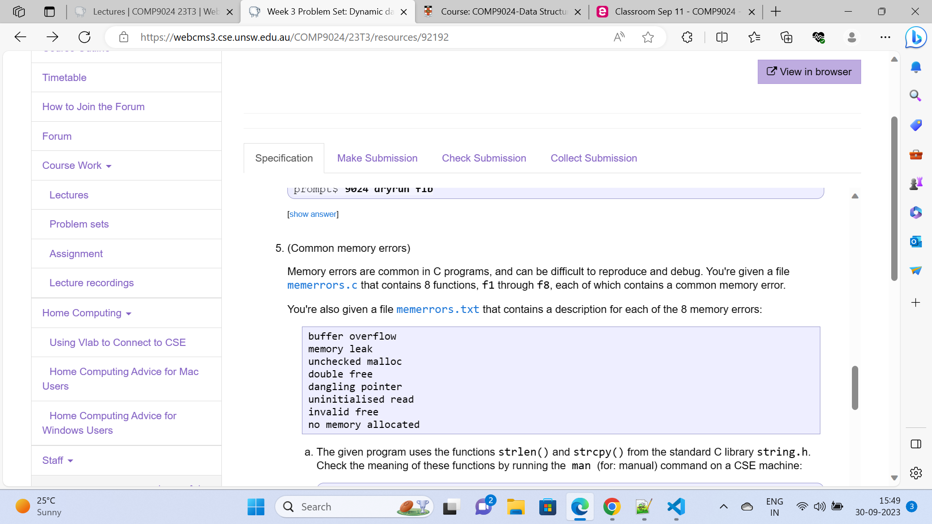Open the Games chess icon in sidebar
932x524 pixels.
915,183
